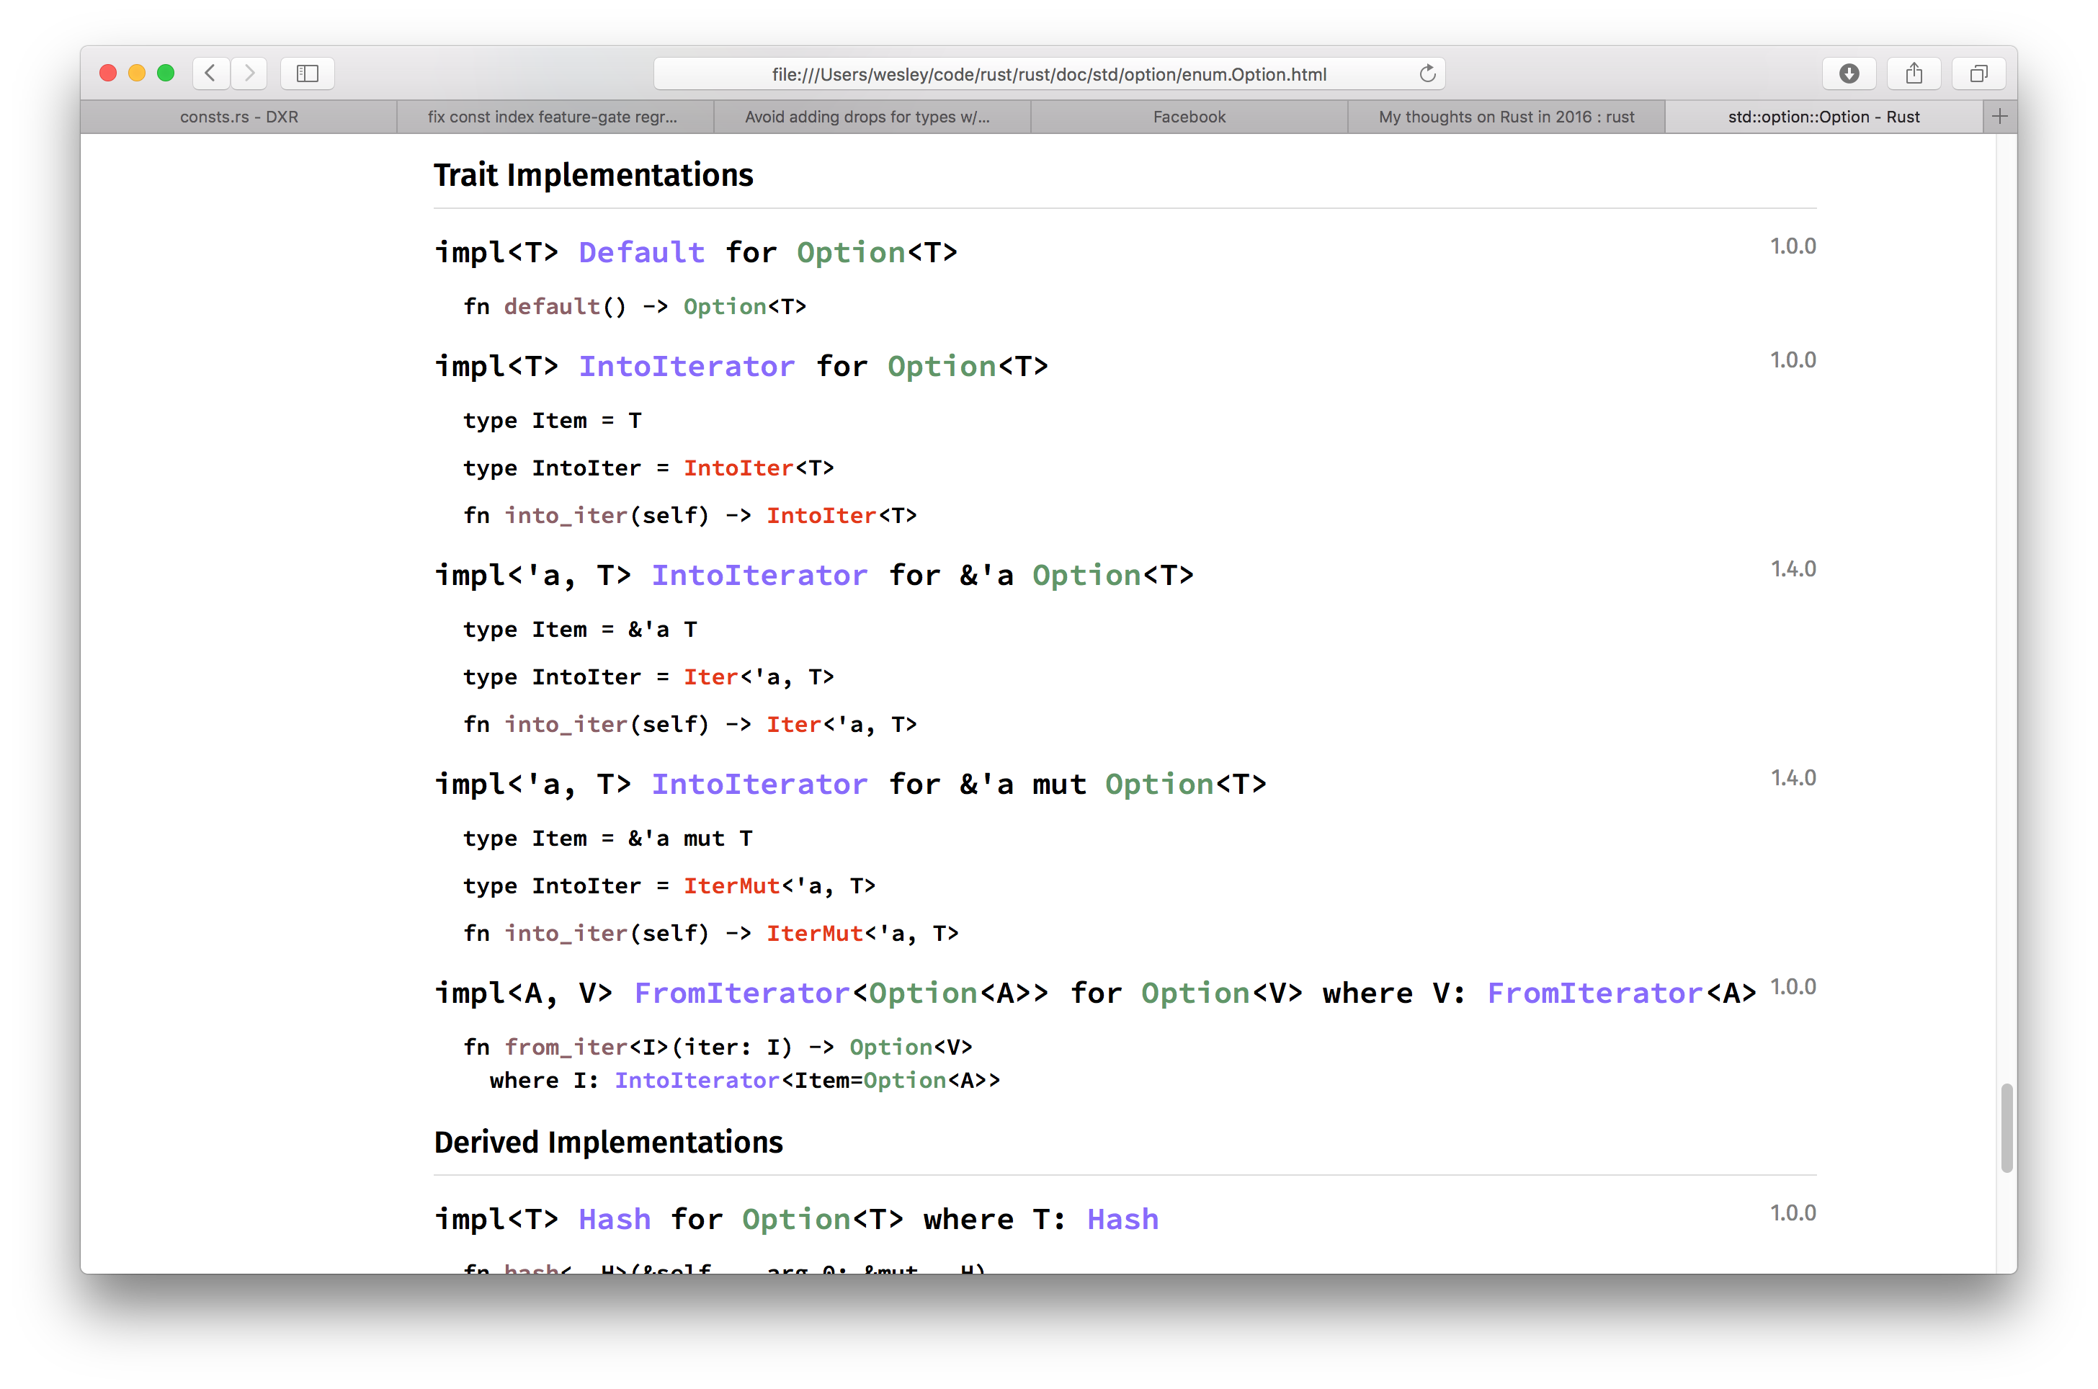Viewport: 2098px width, 1389px height.
Task: Toggle the sidebar panel in Safari
Action: [306, 73]
